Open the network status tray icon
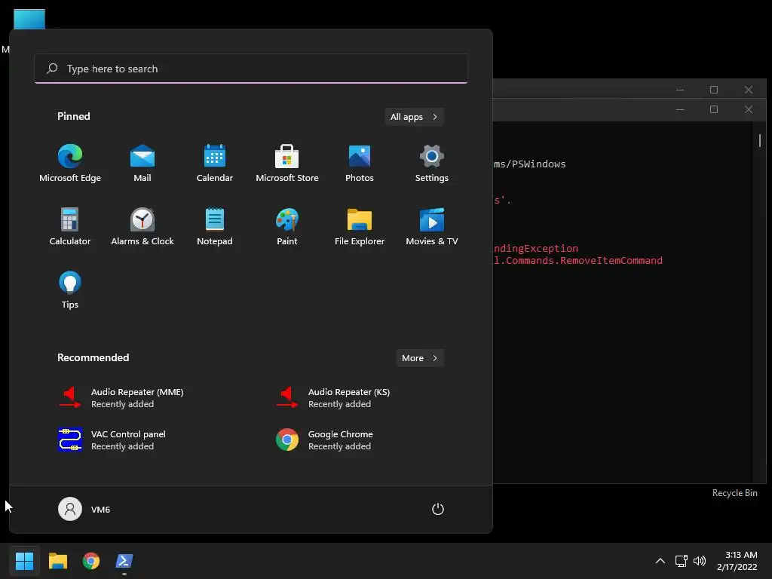The width and height of the screenshot is (772, 579). tap(682, 561)
